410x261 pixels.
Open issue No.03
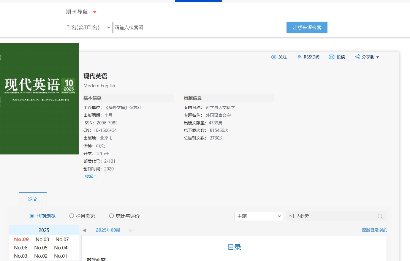point(21,256)
